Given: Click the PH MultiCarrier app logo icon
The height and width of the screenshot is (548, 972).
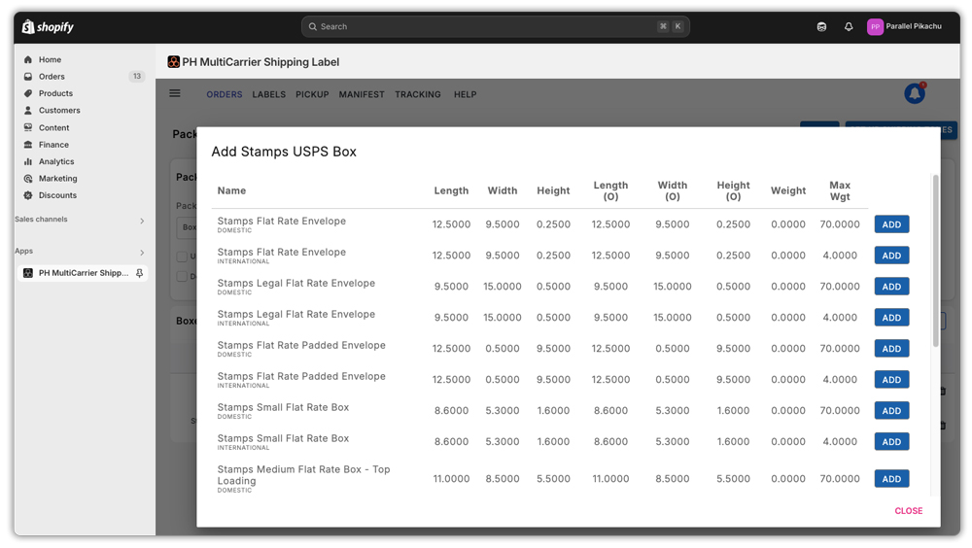Looking at the screenshot, I should click(174, 62).
